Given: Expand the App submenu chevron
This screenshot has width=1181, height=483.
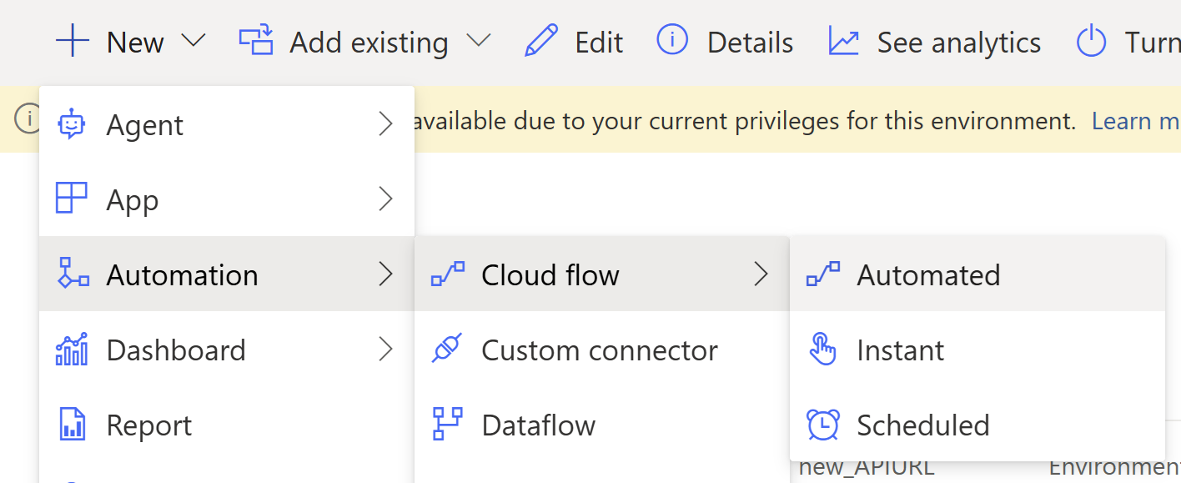Looking at the screenshot, I should pyautogui.click(x=385, y=199).
